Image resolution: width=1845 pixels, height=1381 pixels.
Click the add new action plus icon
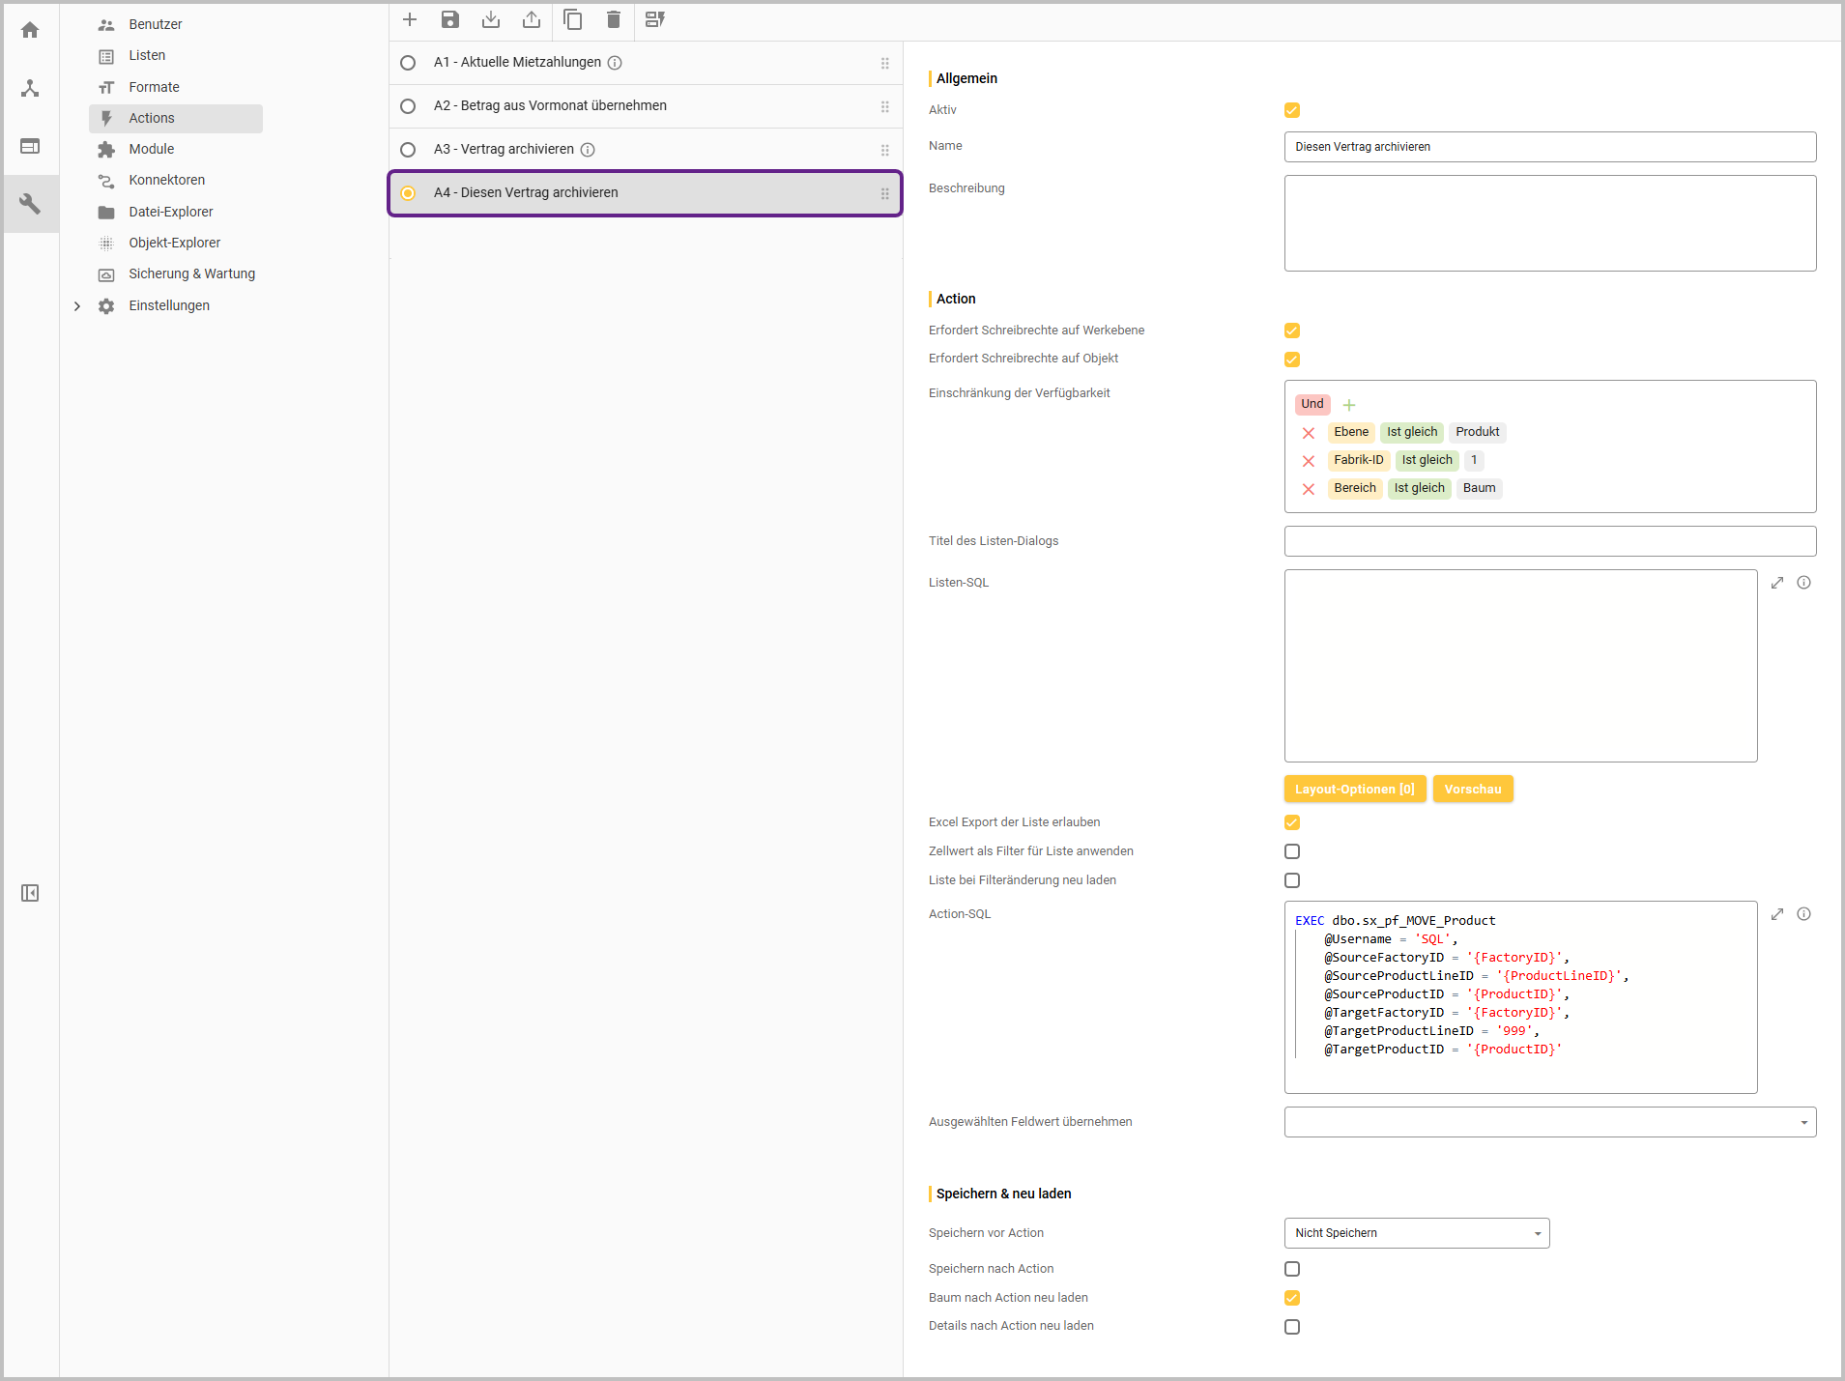click(410, 19)
